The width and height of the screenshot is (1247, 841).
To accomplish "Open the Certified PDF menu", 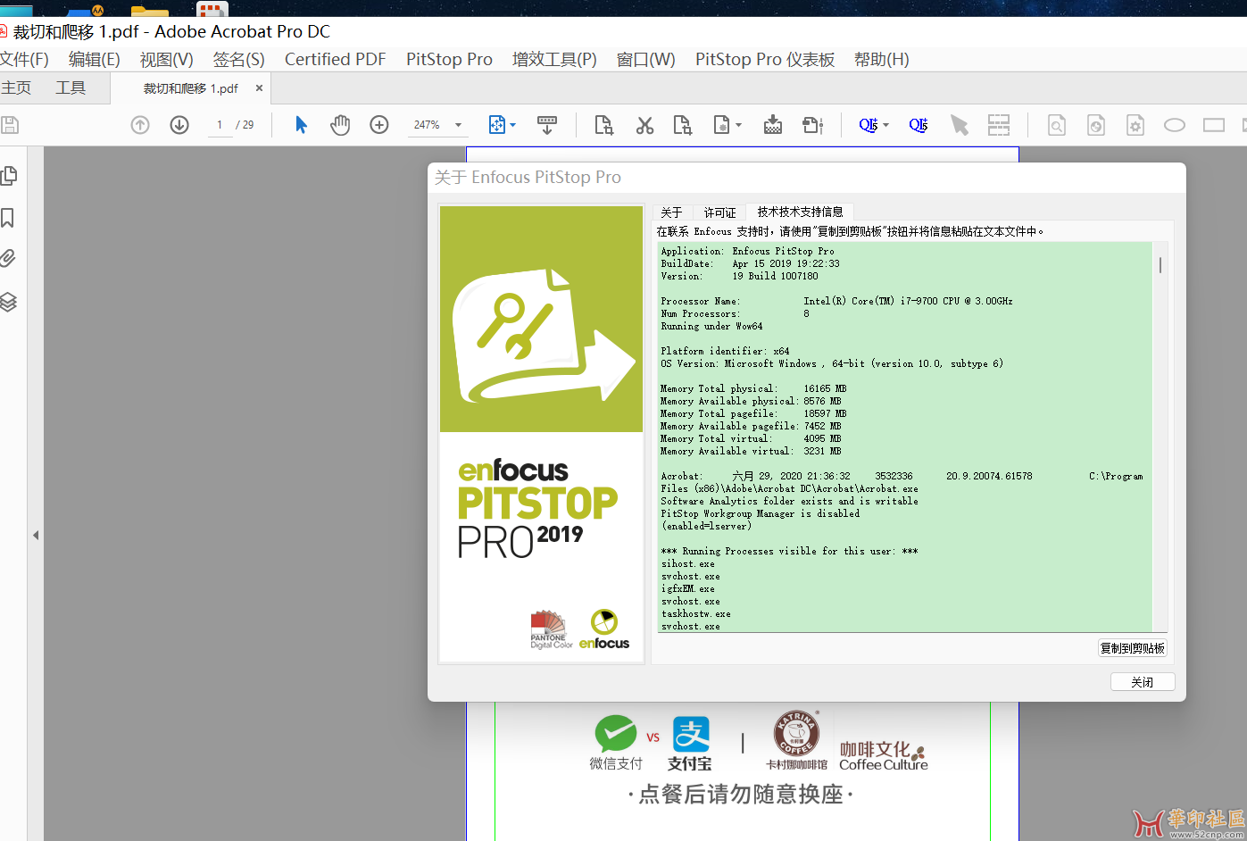I will click(x=336, y=59).
